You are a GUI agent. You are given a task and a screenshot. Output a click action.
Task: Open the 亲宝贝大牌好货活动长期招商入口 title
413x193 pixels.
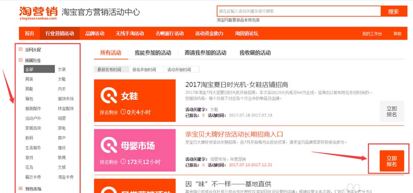click(234, 134)
